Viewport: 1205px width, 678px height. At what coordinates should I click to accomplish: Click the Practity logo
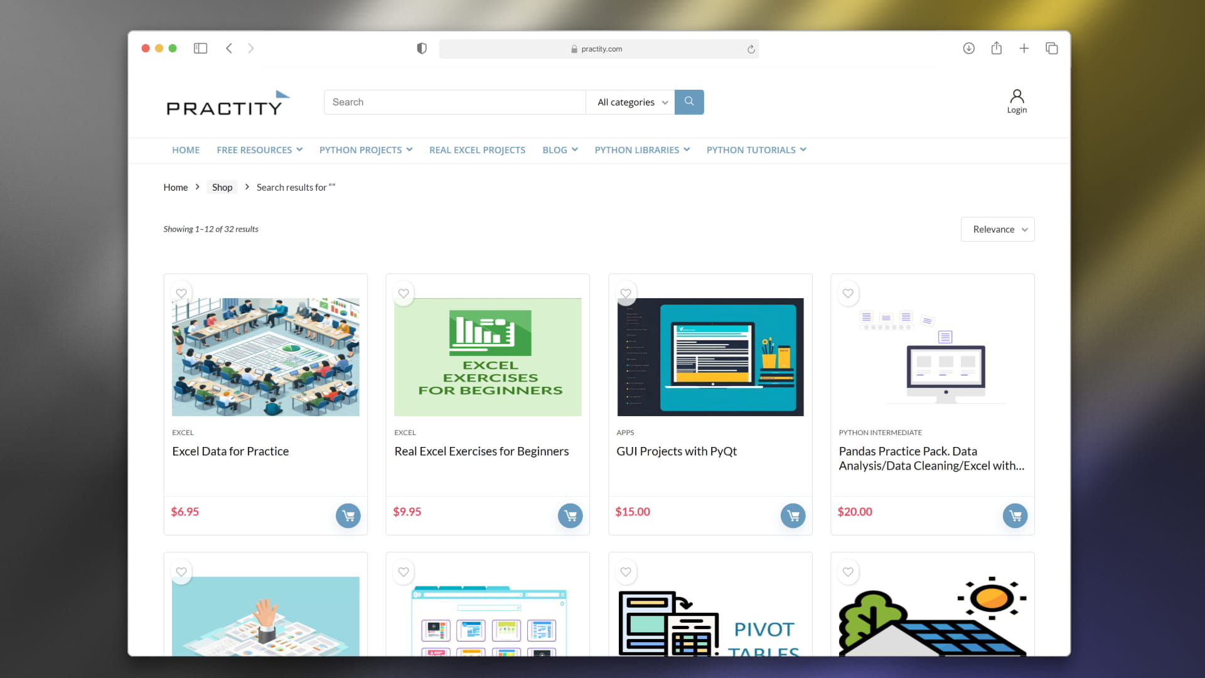(x=228, y=104)
